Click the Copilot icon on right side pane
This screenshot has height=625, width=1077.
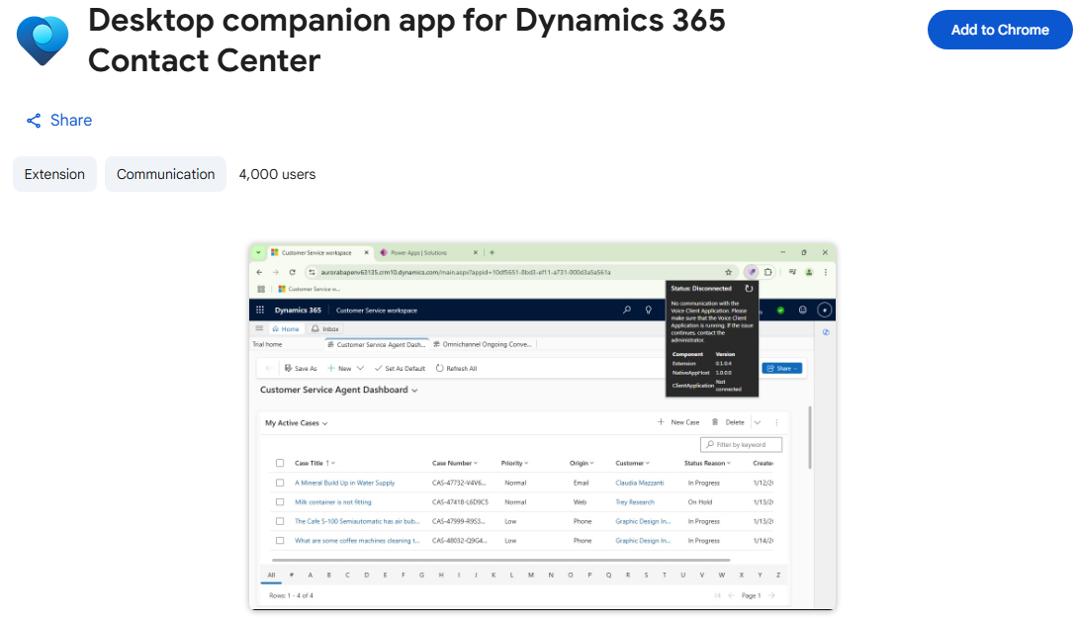tap(826, 331)
